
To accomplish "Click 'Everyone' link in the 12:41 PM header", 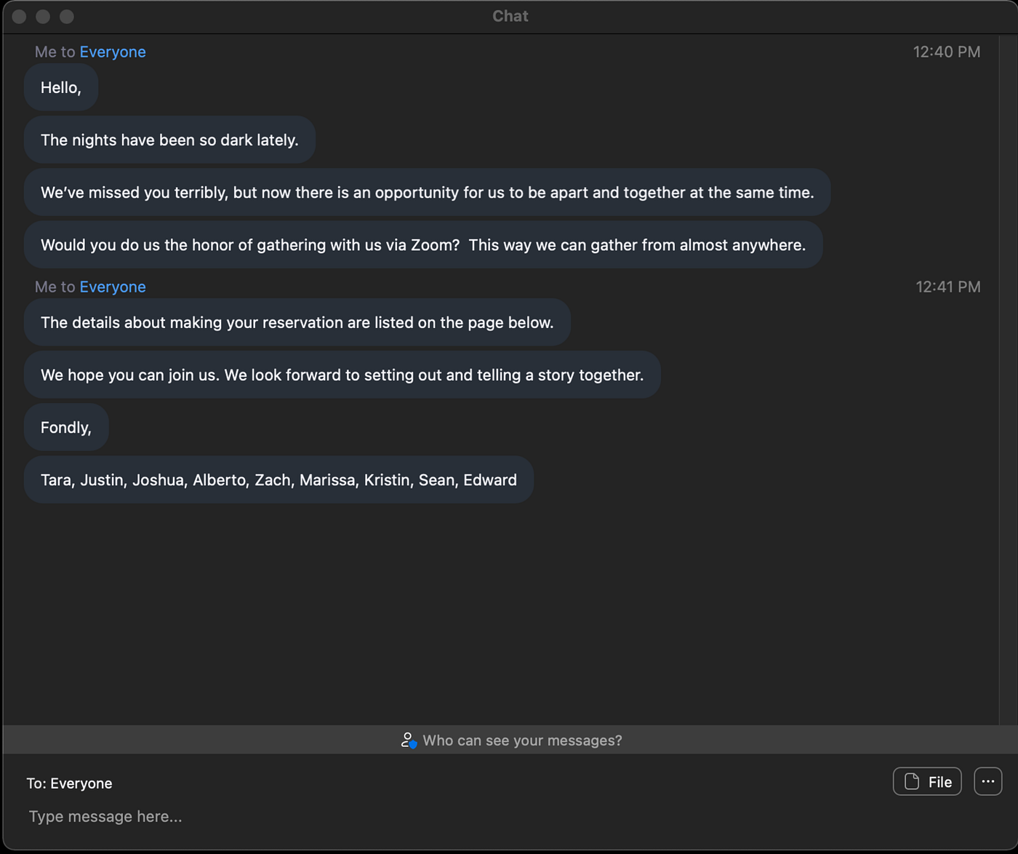I will 113,287.
